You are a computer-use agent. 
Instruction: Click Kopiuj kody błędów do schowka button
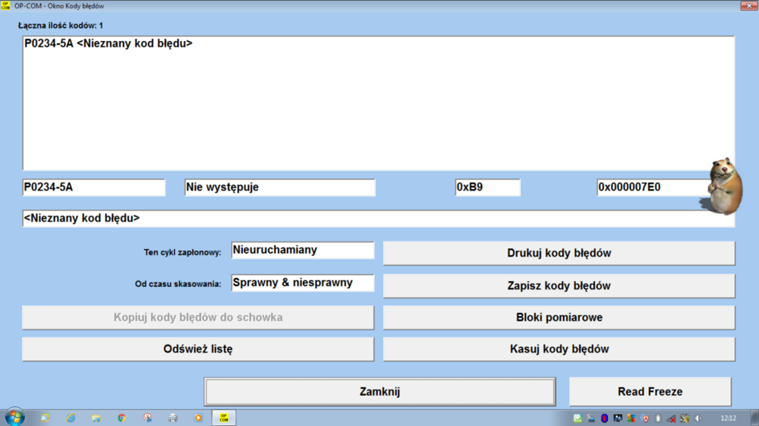tap(198, 317)
